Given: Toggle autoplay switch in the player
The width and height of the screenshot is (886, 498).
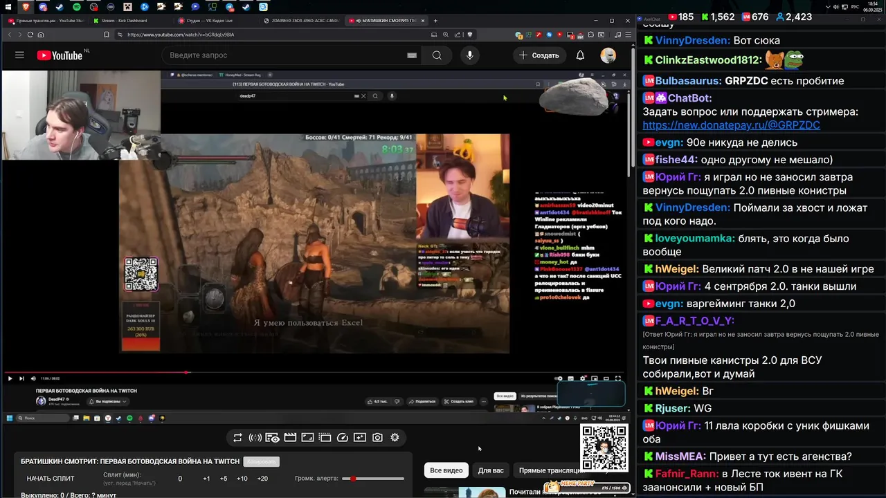Looking at the screenshot, I should point(559,378).
